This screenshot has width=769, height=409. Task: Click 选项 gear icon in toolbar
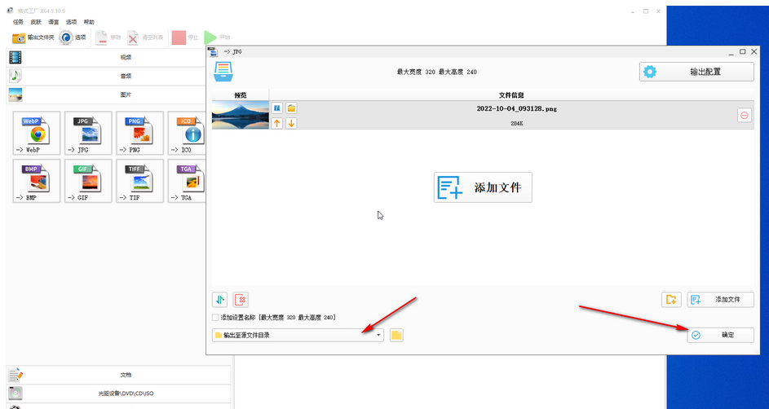[66, 37]
